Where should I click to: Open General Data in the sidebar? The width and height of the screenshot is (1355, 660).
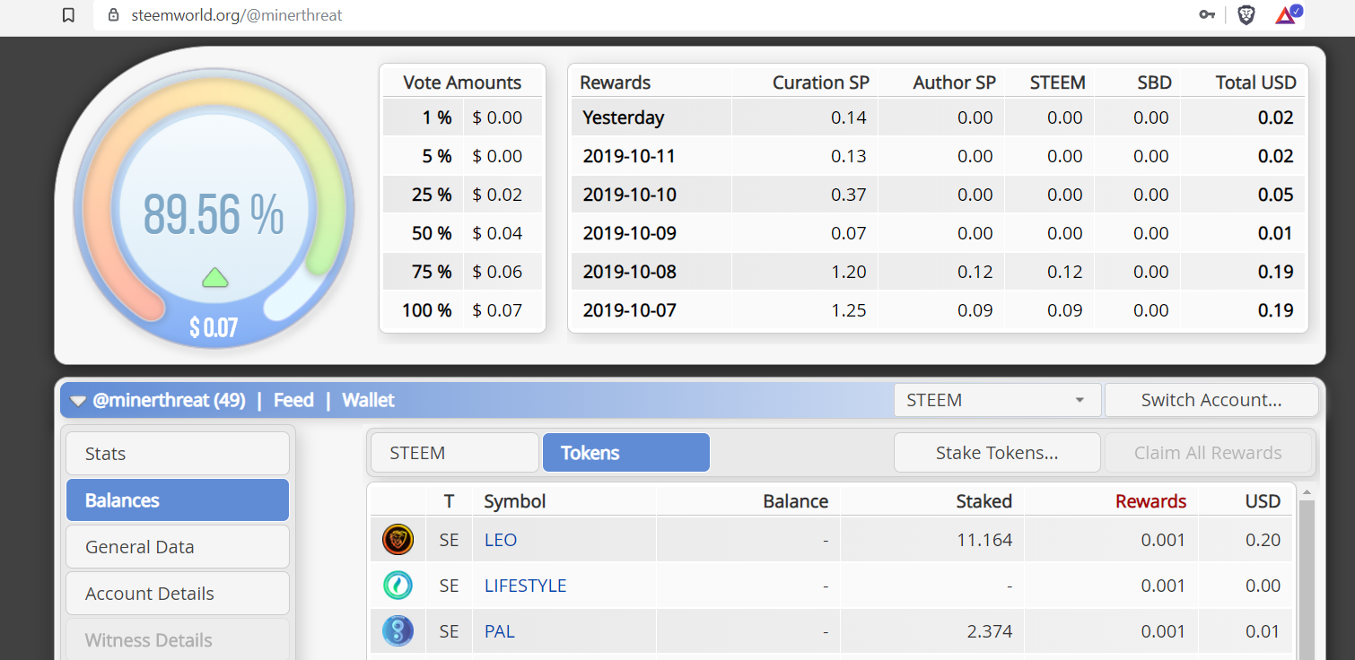tap(178, 547)
